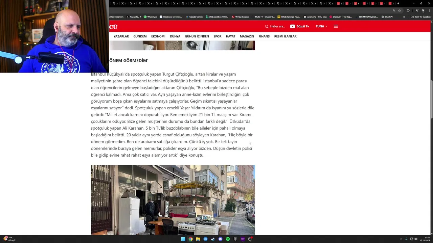Click the heading ÖNEM GÖRMEDİM'
Viewport: 433px width, 243px height.
129,61
